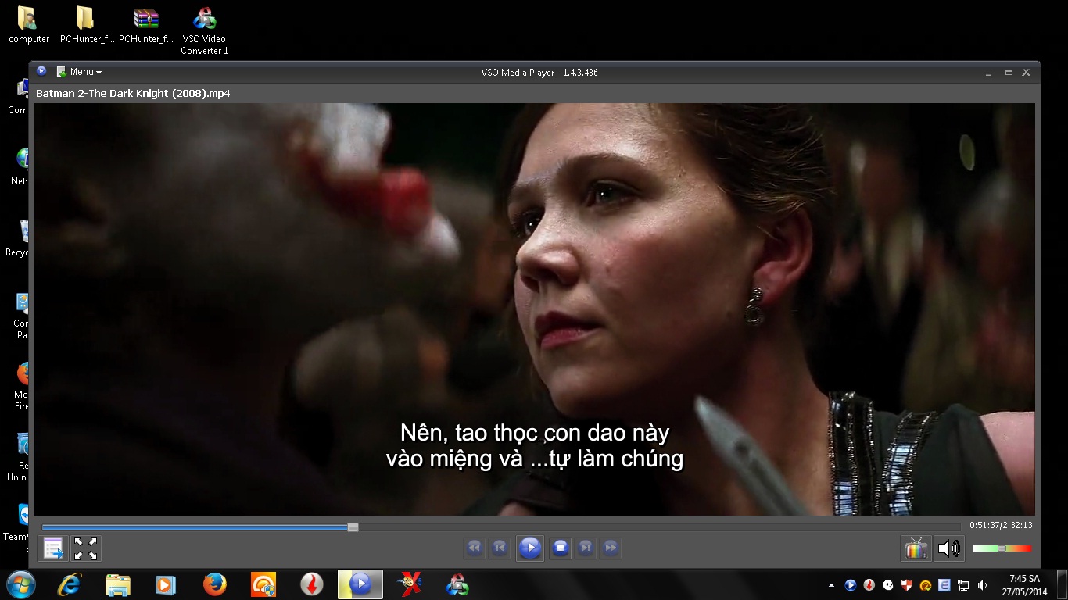
Task: Open video settings via the TV icon
Action: 916,548
